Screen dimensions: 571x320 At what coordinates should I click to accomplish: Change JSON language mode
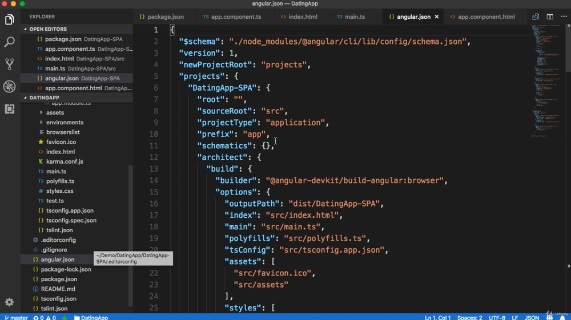point(532,318)
